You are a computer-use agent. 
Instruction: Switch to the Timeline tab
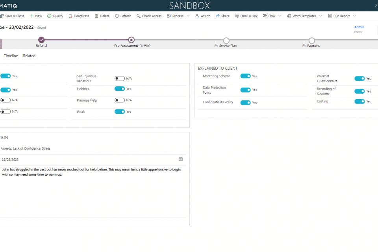[11, 56]
